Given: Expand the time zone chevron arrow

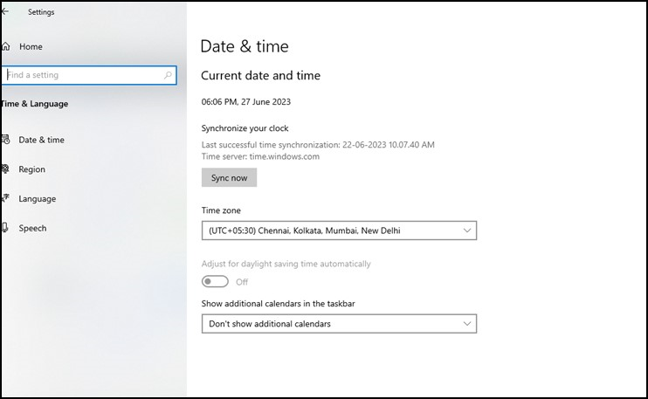Looking at the screenshot, I should [x=467, y=230].
